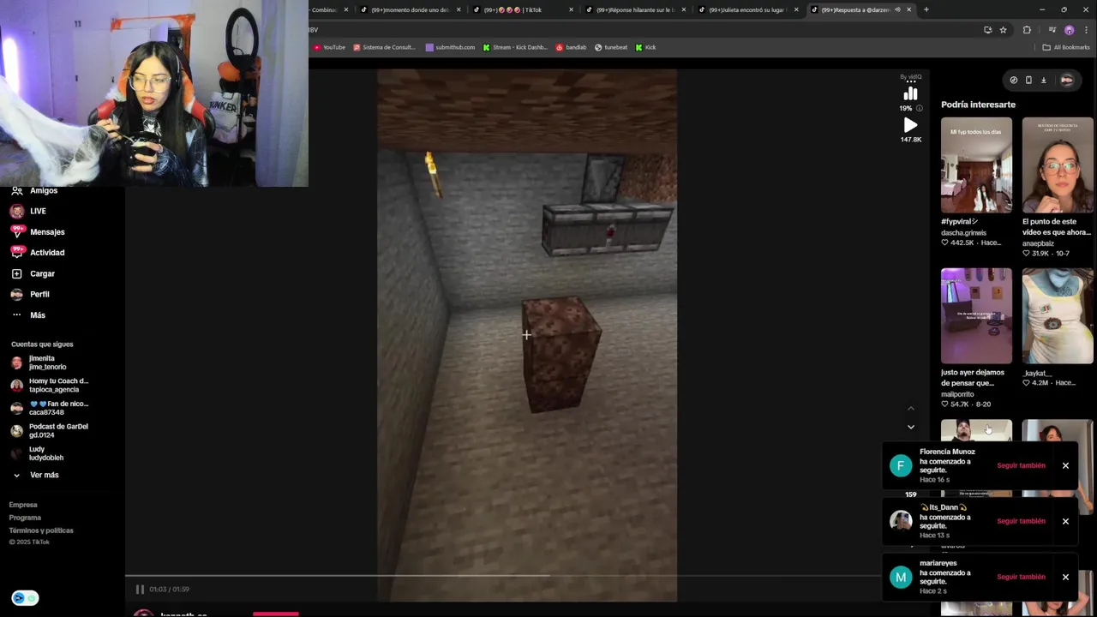Pause the playing TikTok video
The height and width of the screenshot is (617, 1097).
point(140,590)
